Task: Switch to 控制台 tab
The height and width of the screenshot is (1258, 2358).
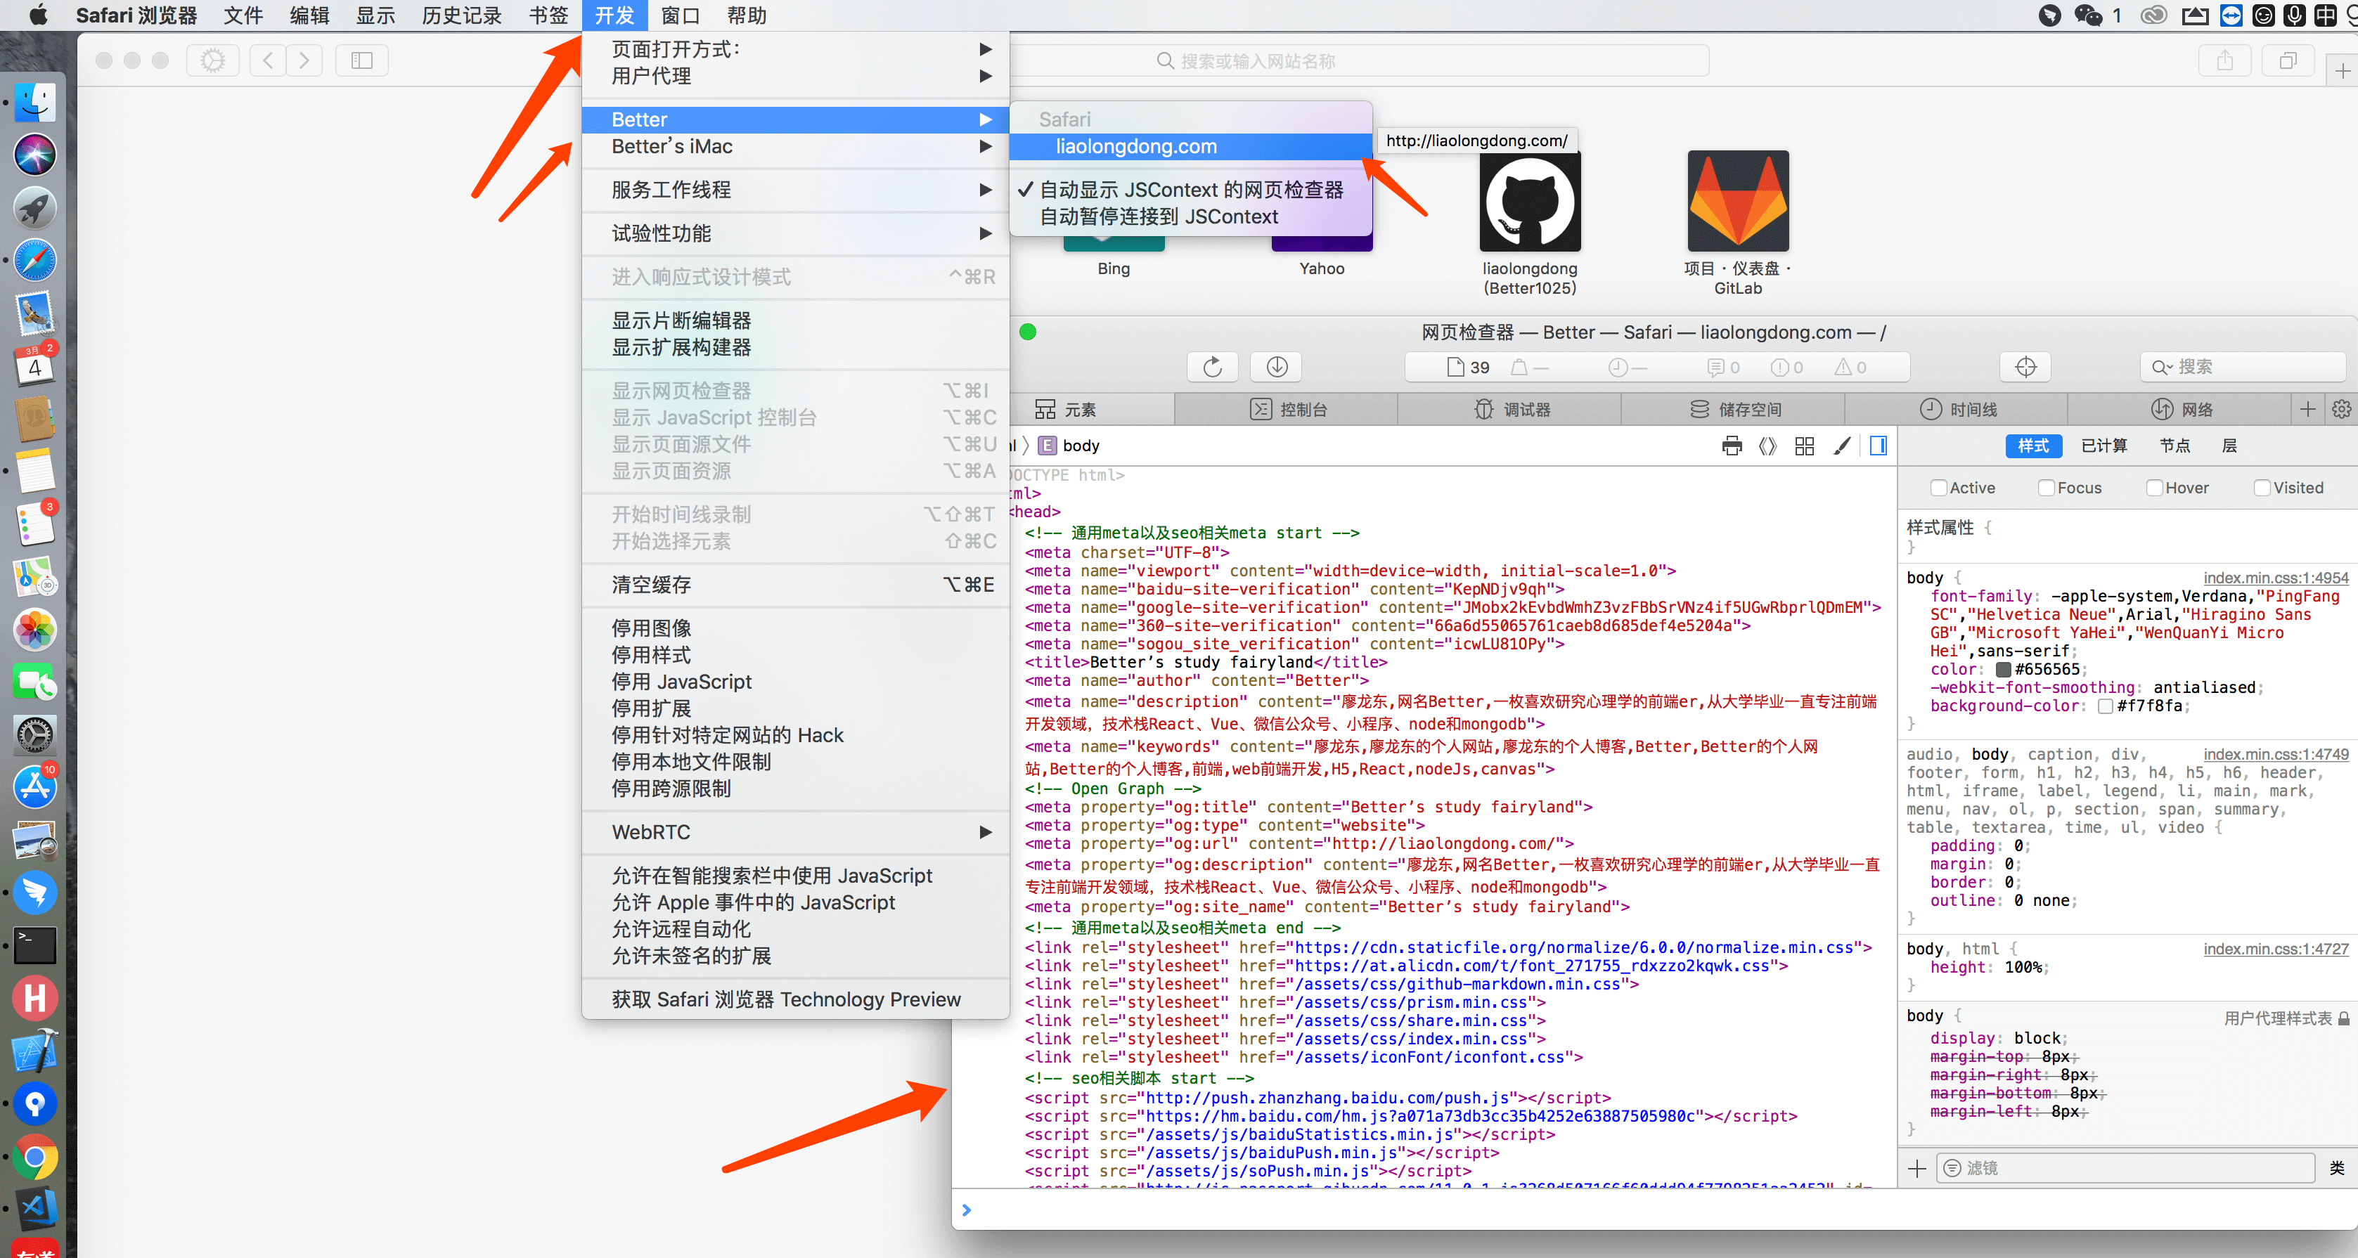Action: pyautogui.click(x=1288, y=409)
